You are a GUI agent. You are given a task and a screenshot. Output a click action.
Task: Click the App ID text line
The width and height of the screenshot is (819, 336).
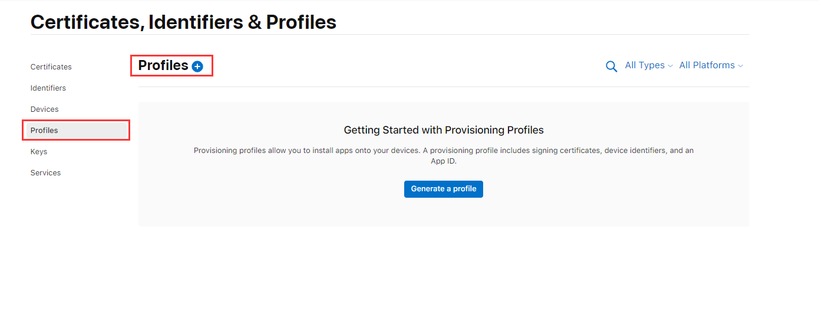pos(444,161)
